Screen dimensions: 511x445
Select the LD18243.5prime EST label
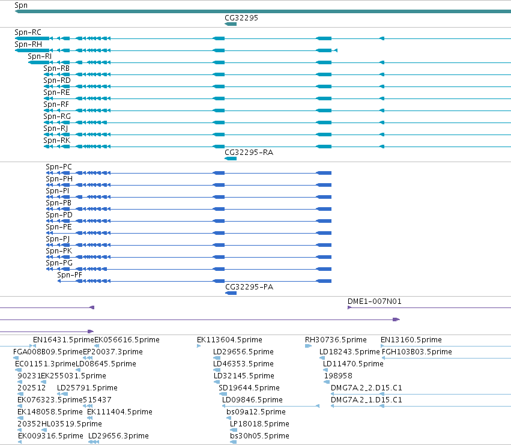coord(349,352)
